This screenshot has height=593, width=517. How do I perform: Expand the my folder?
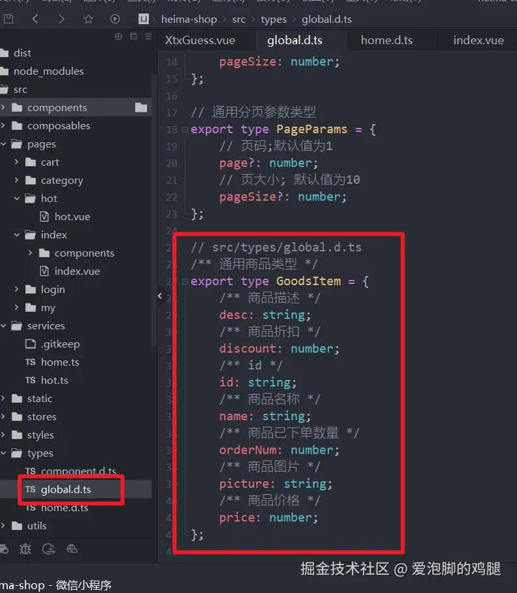click(x=17, y=307)
